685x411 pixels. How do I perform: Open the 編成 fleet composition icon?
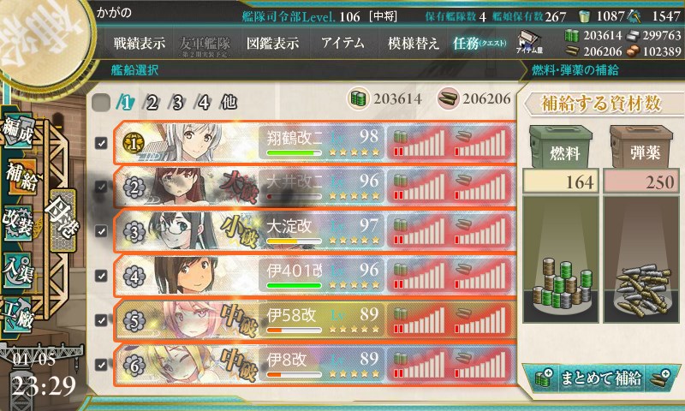point(17,131)
